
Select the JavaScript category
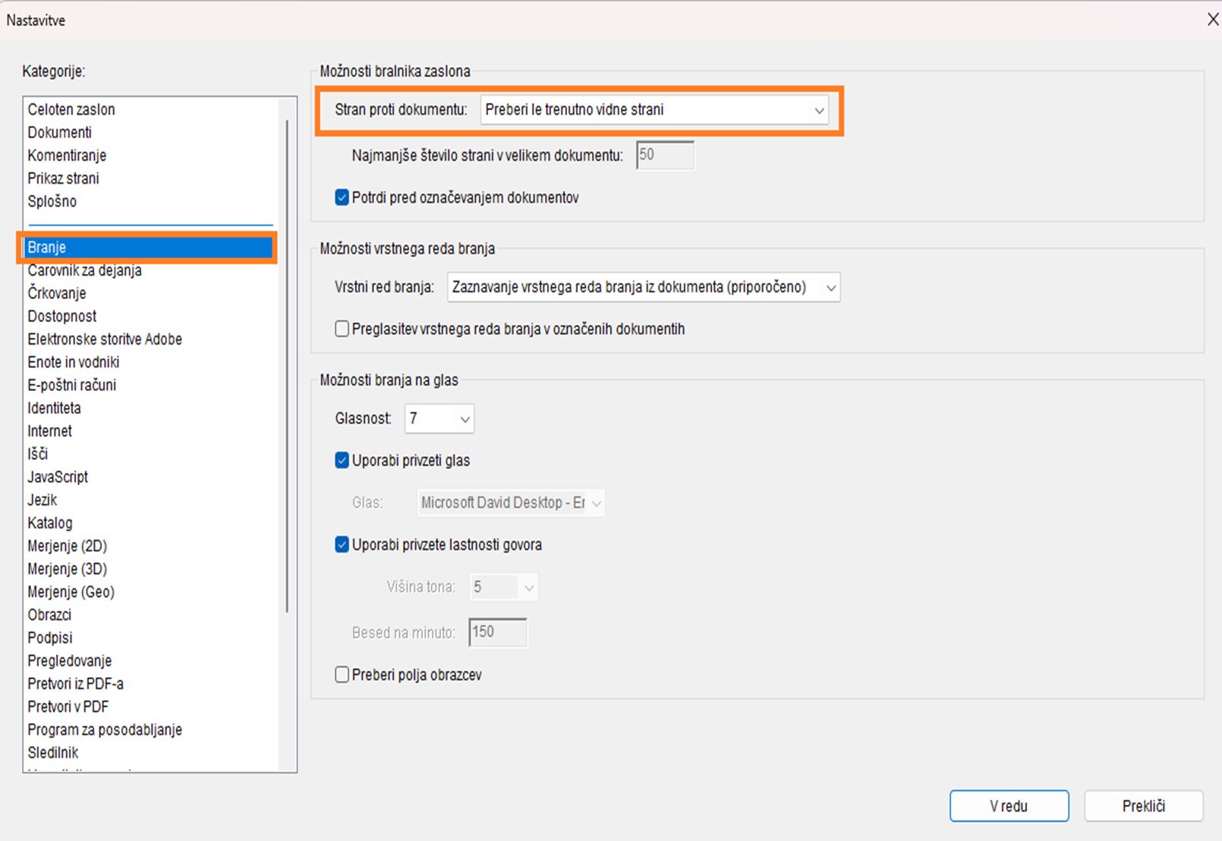point(58,477)
